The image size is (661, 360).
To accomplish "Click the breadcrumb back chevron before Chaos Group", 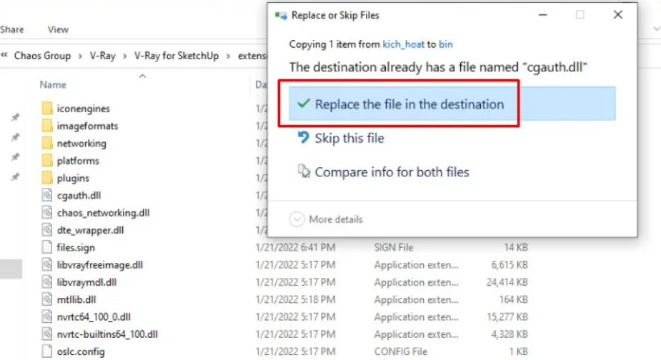I will click(5, 56).
